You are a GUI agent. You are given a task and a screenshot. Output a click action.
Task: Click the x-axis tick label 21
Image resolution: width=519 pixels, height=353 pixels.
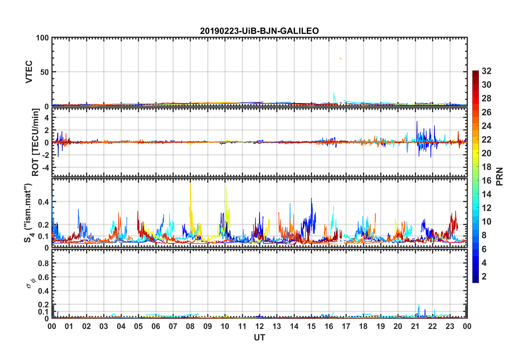coord(415,326)
